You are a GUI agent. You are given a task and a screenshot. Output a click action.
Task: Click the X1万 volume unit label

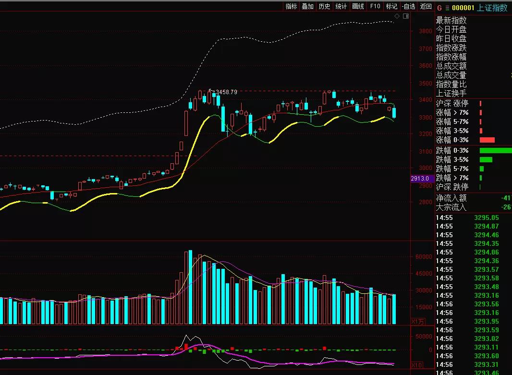coord(418,322)
